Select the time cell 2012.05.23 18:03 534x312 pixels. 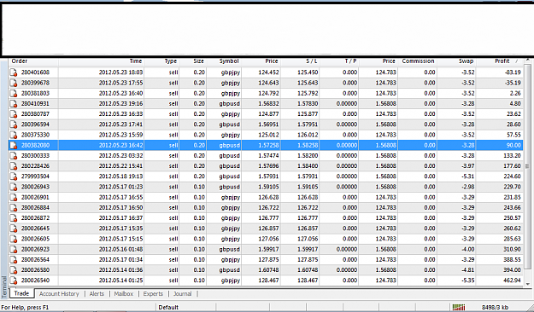(121, 72)
